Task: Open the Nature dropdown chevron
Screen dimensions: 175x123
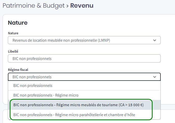Action: (154, 40)
